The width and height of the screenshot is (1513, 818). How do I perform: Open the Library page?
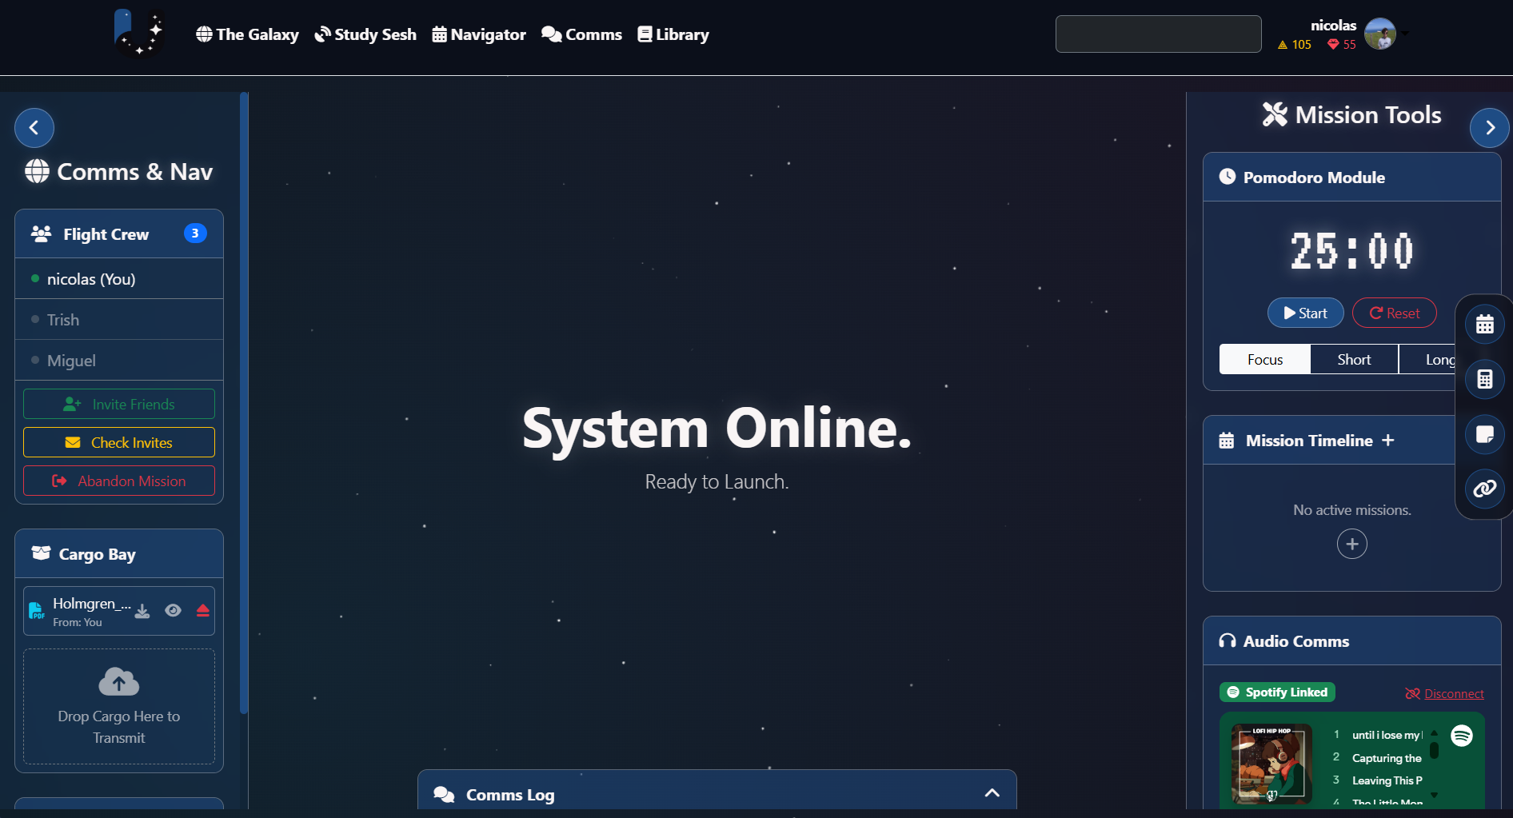[x=673, y=34]
